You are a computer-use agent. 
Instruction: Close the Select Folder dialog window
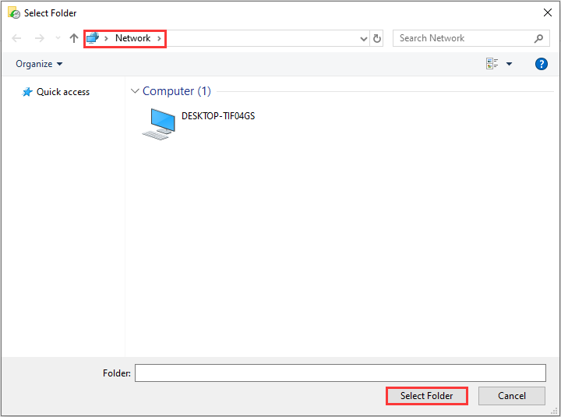[547, 13]
